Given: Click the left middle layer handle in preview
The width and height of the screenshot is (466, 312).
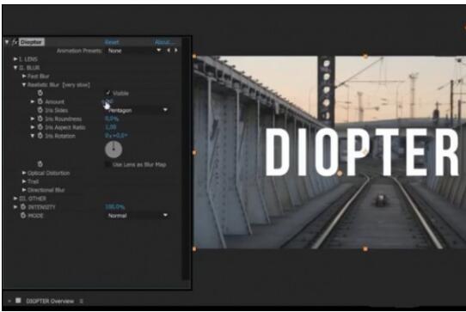Looking at the screenshot, I should pyautogui.click(x=194, y=152).
